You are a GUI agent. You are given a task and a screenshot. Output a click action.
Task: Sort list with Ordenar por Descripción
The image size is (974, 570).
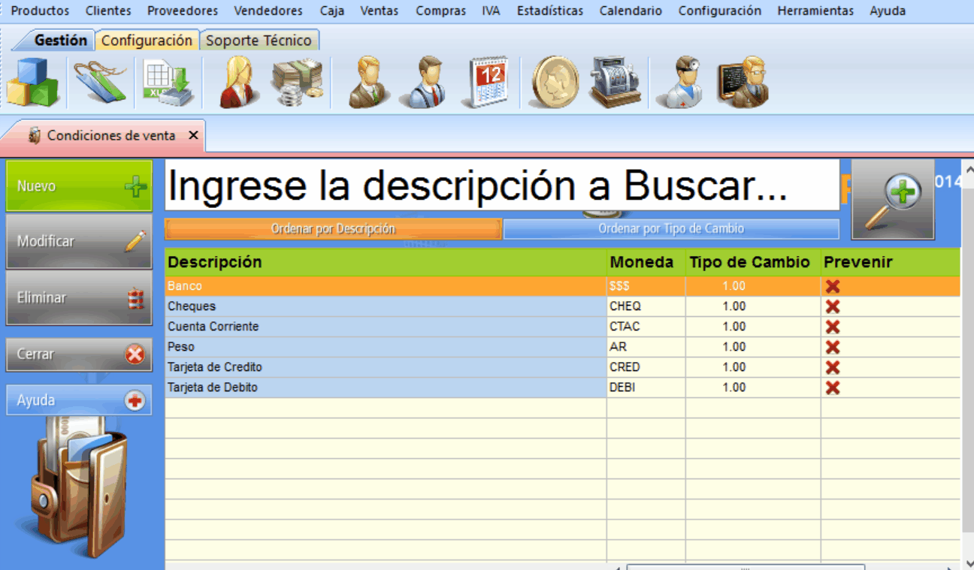pyautogui.click(x=333, y=229)
